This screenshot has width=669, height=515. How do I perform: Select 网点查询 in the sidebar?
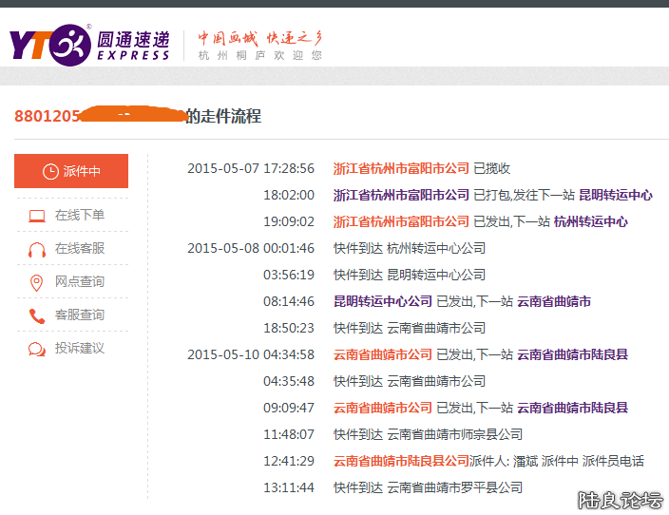(80, 281)
